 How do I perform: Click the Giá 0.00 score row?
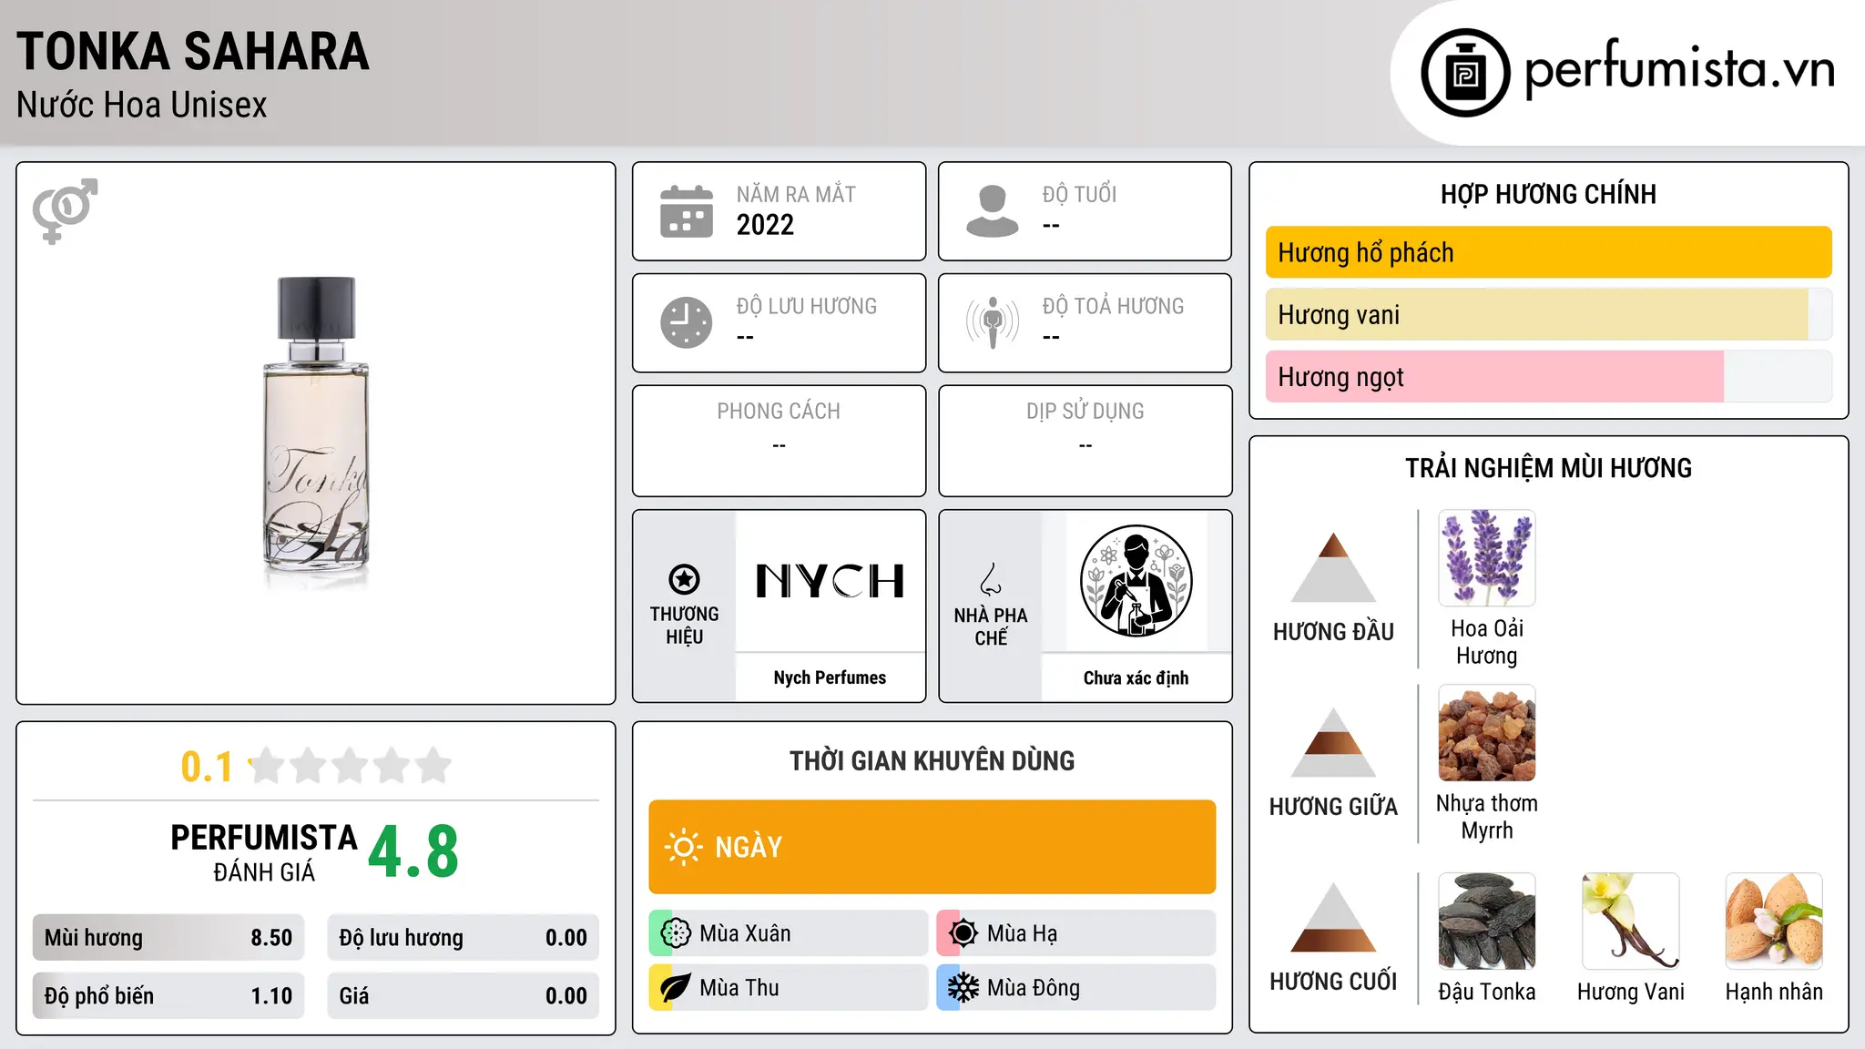464,996
